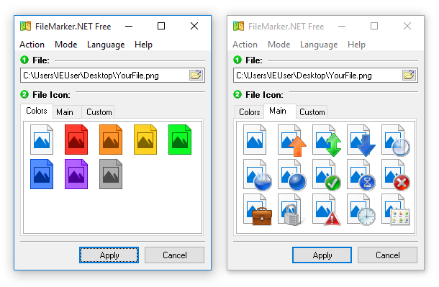Select the padlock private file icon
Screen dimensions: 439x287
coord(291,209)
